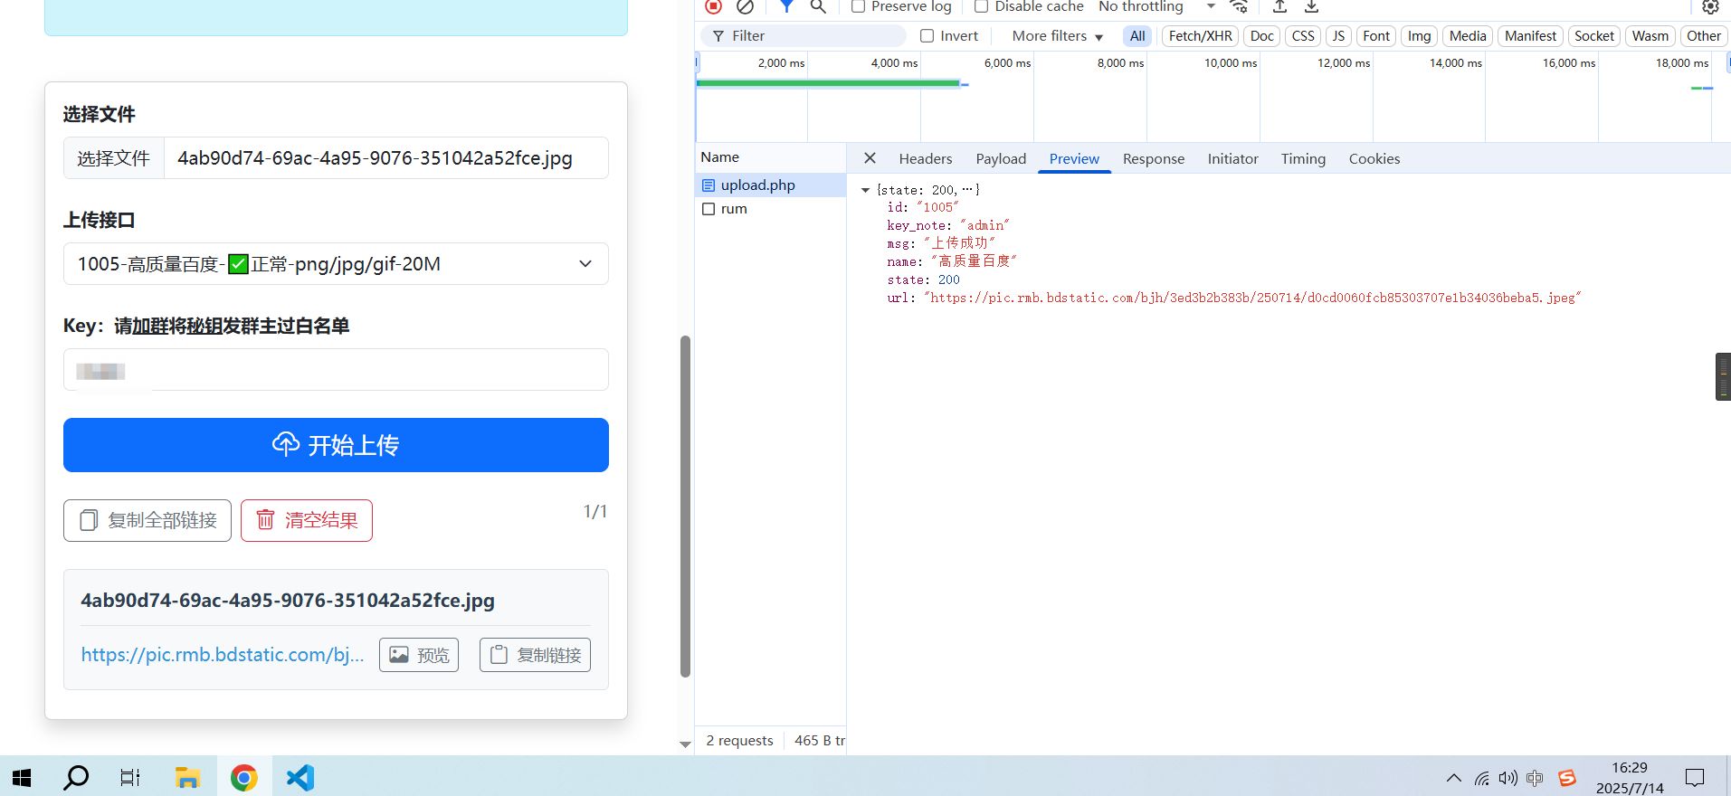Select the Preview tab
Viewport: 1731px width, 796px height.
(1074, 159)
